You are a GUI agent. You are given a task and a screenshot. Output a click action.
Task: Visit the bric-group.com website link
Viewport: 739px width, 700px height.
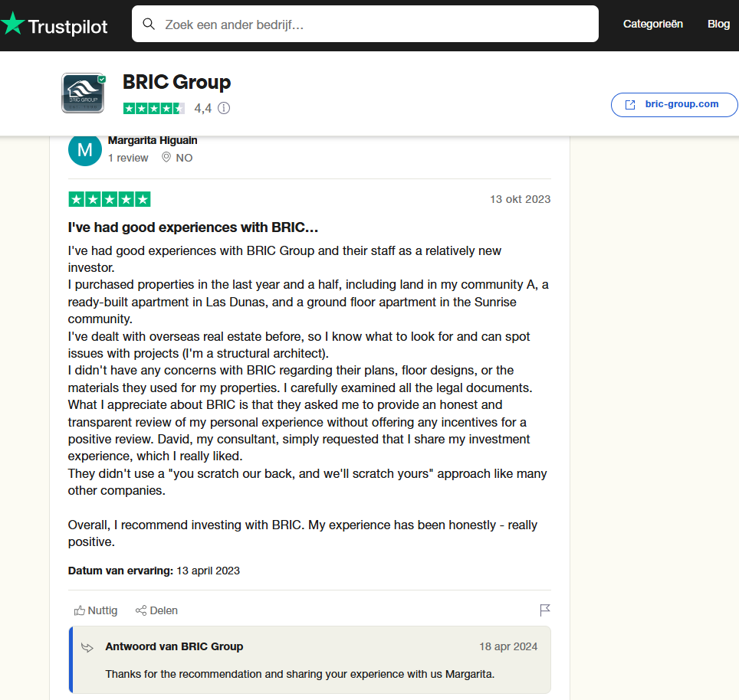tap(674, 104)
